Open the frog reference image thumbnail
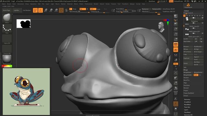The image size is (207, 116). (26, 92)
